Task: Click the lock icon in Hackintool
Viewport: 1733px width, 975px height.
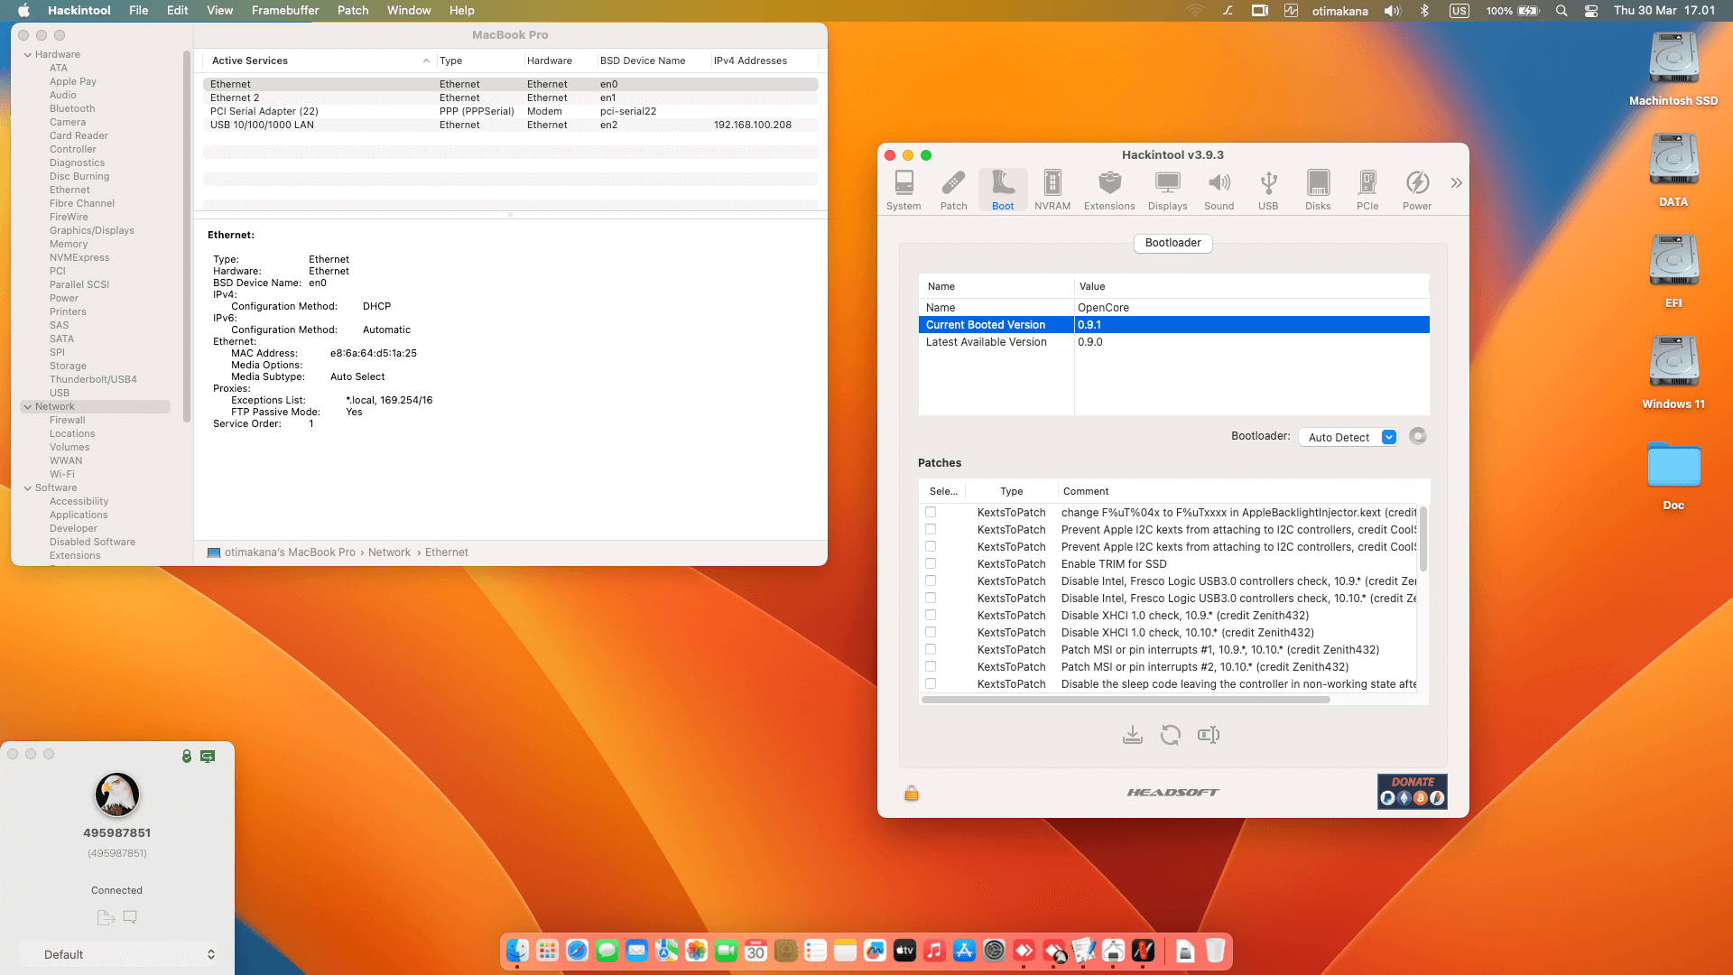Action: pos(912,793)
